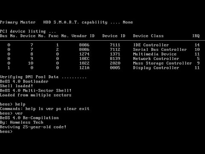Image resolution: width=205 pixels, height=154 pixels.
Task: Click "Mass Storage Controller" device class
Action: [162, 63]
